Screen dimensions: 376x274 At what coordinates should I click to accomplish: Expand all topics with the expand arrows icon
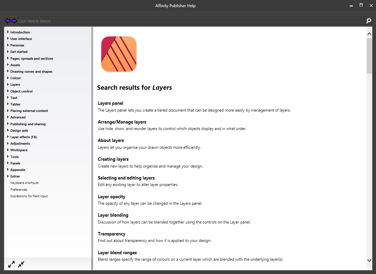tap(11, 264)
